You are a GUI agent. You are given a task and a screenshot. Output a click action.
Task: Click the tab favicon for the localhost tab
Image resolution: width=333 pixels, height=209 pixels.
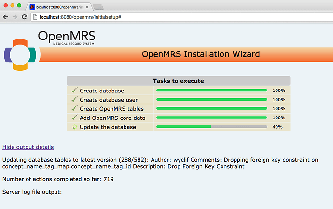coord(32,7)
